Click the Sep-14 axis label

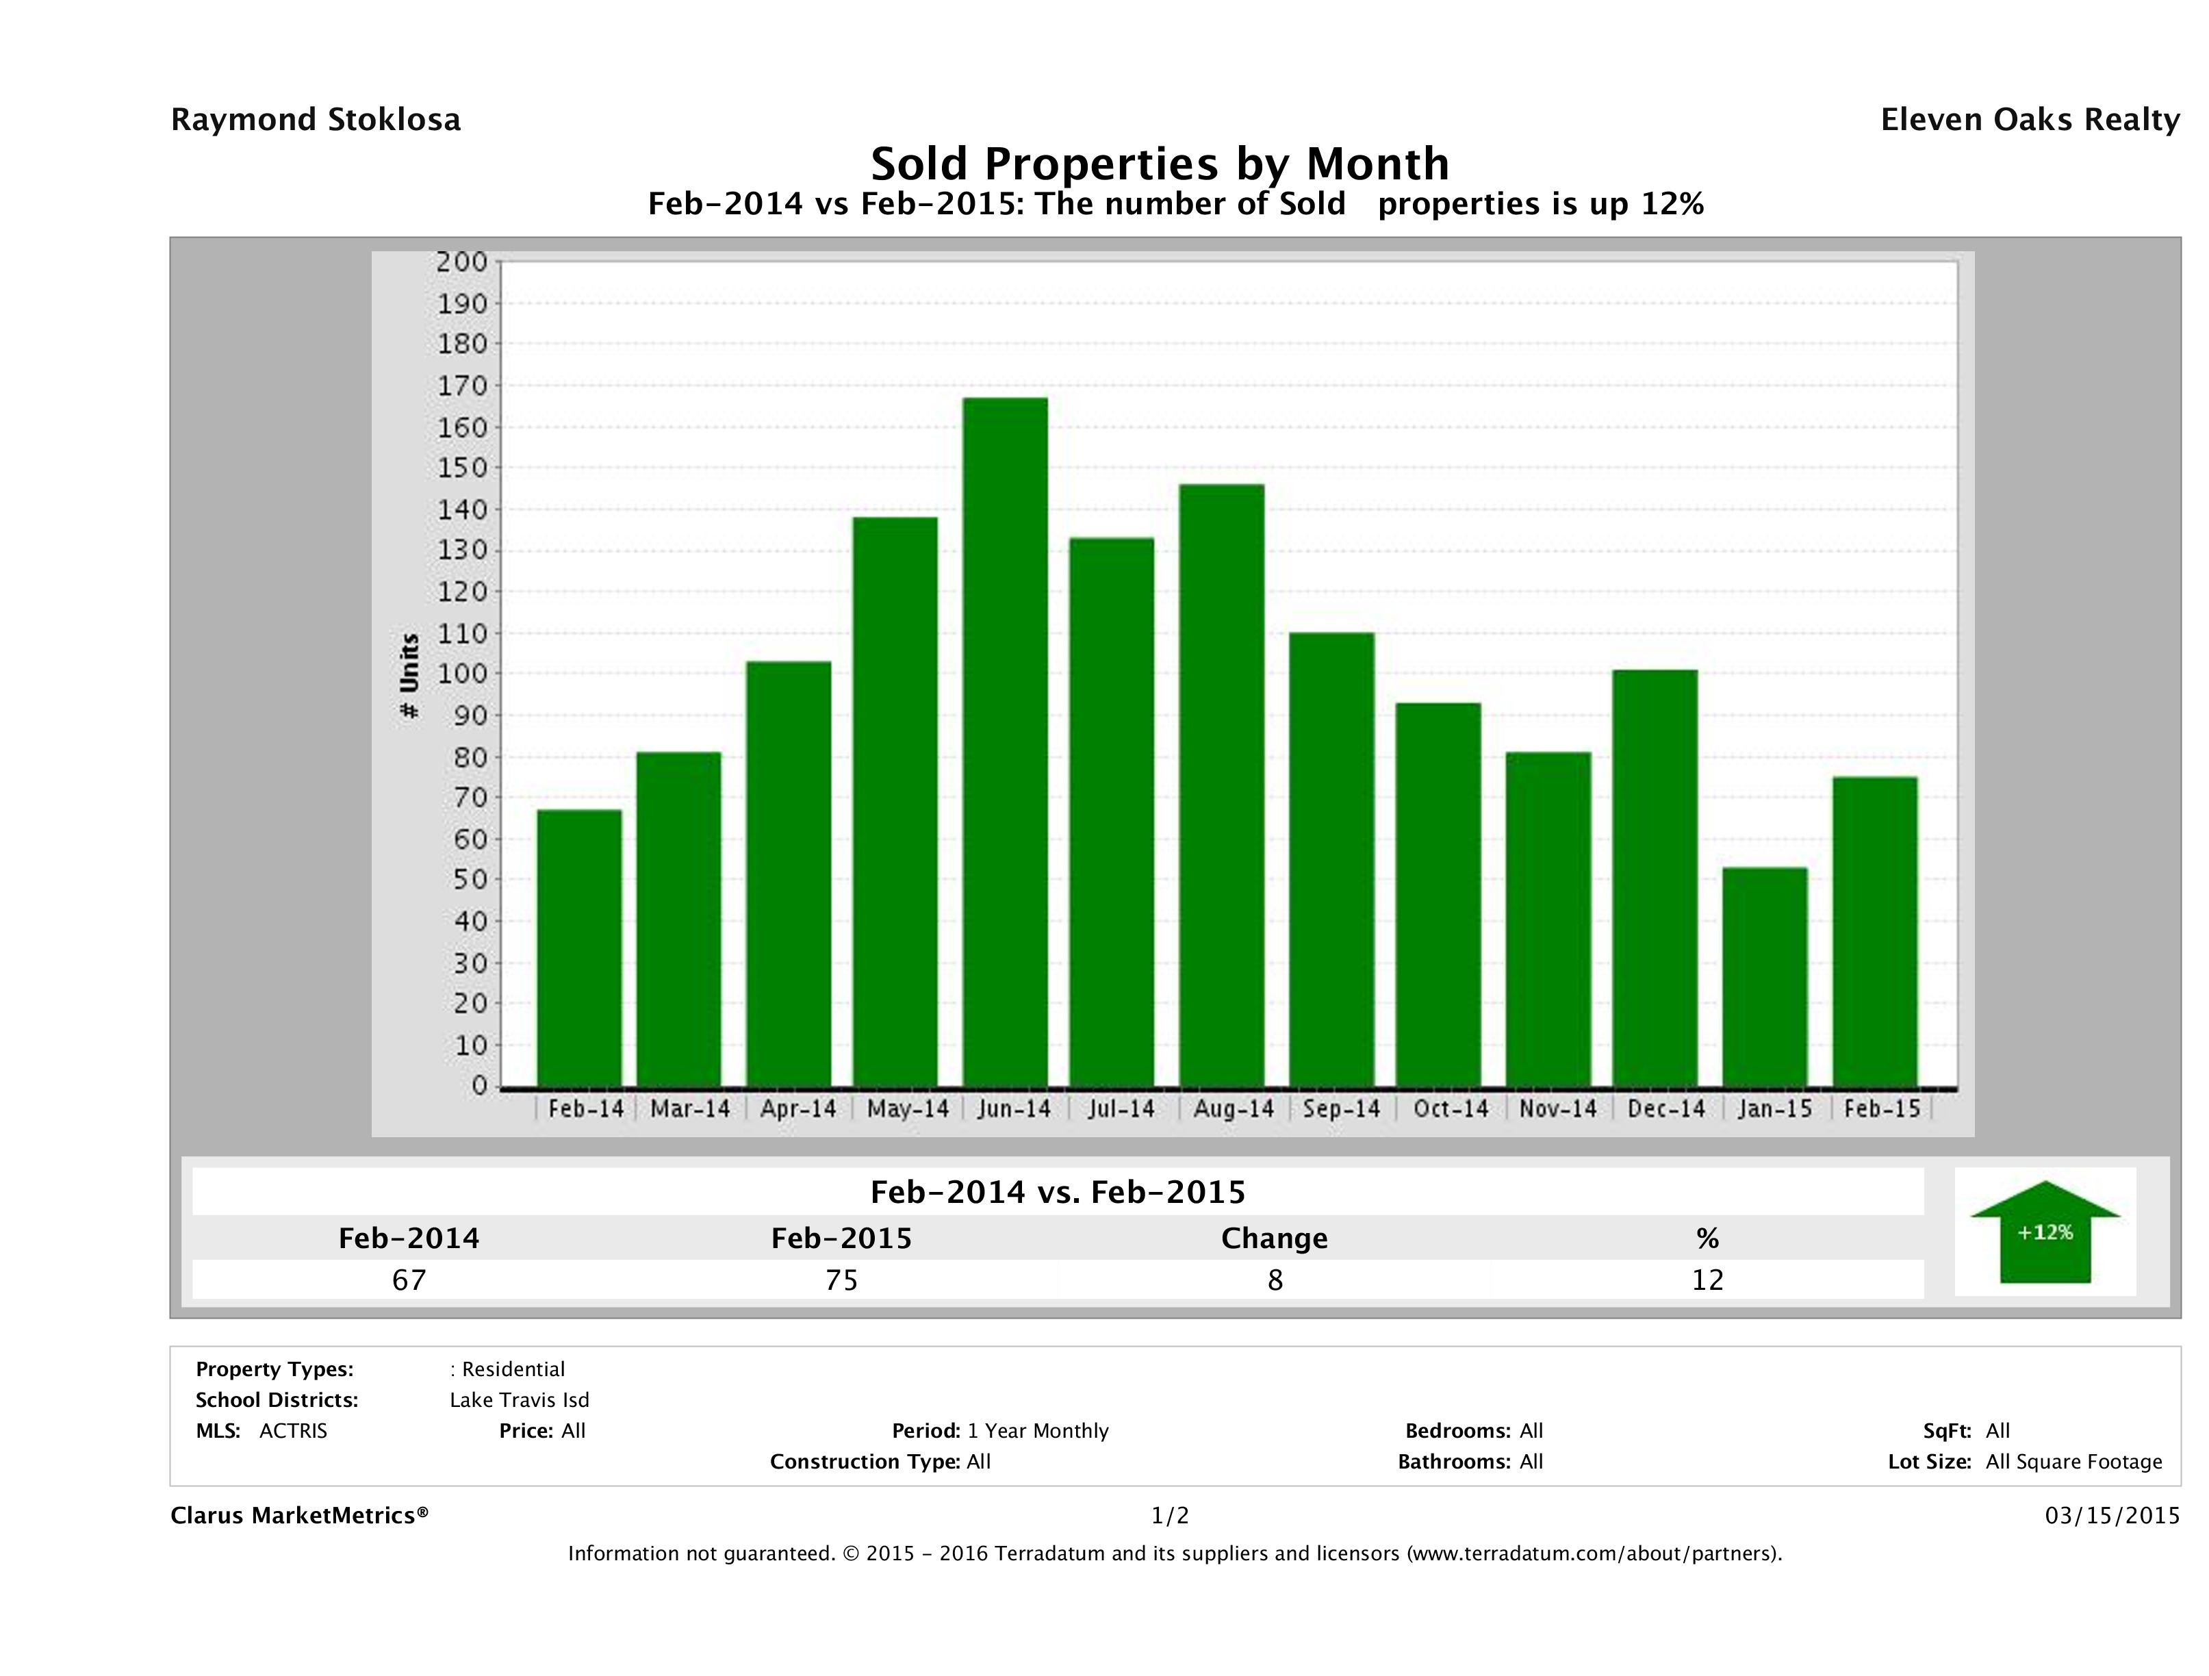click(1340, 1108)
